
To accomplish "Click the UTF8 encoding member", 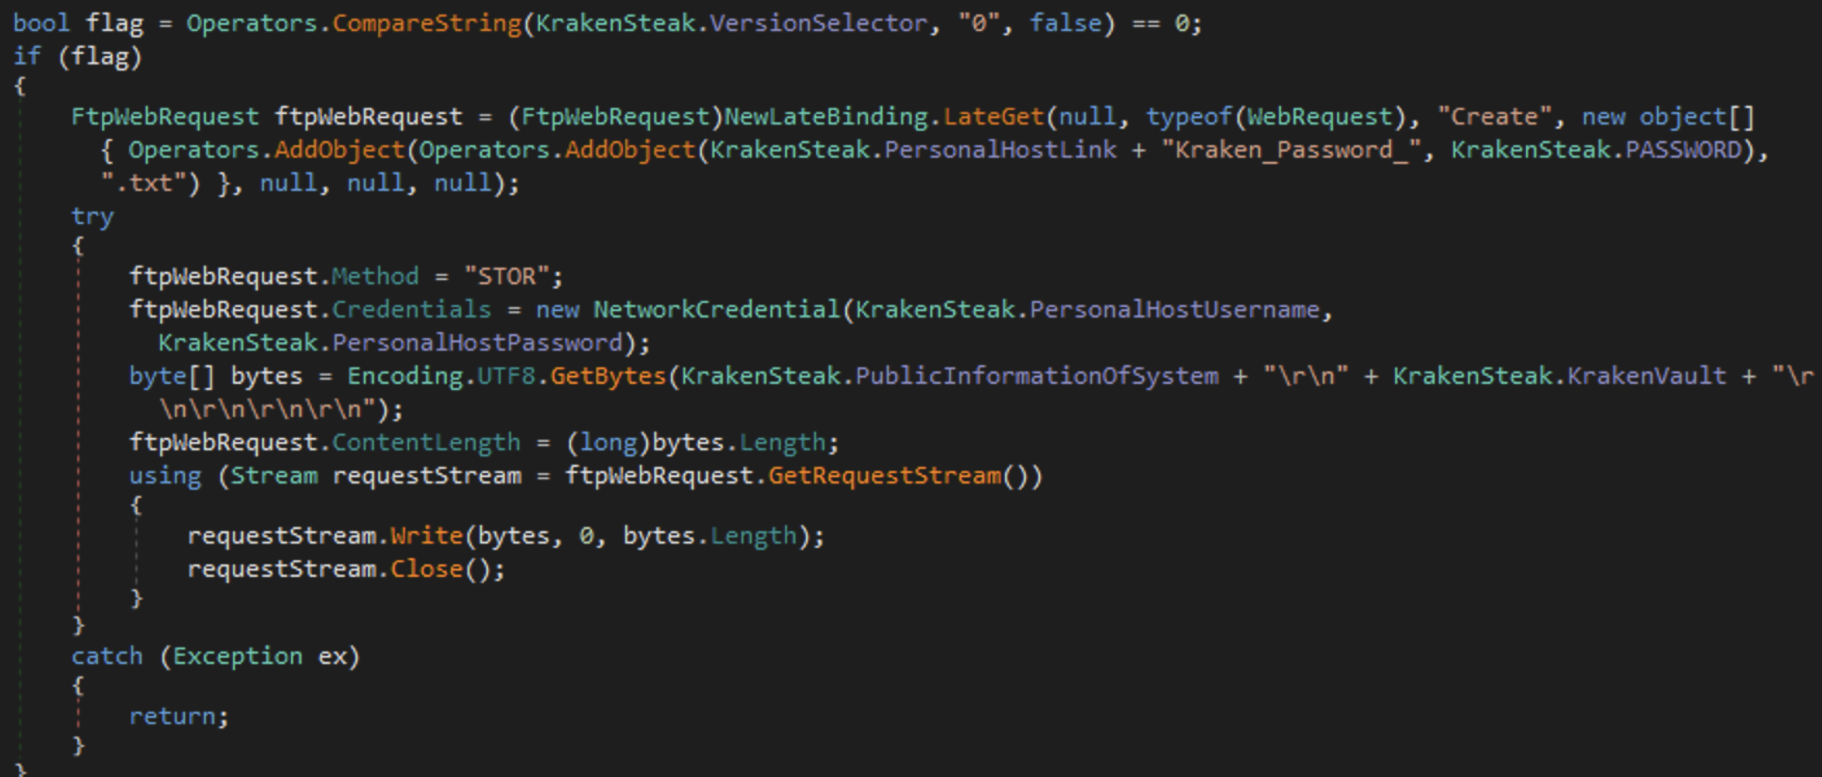I will click(506, 376).
